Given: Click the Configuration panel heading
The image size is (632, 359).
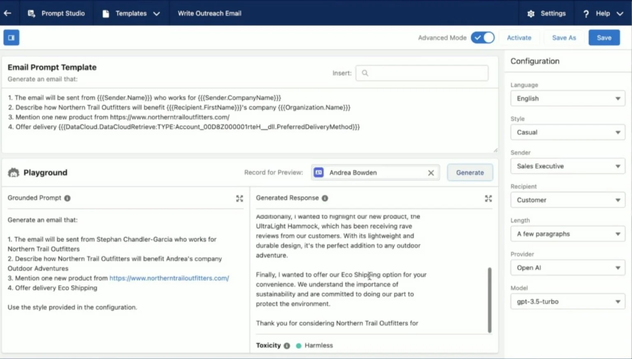Looking at the screenshot, I should 535,61.
